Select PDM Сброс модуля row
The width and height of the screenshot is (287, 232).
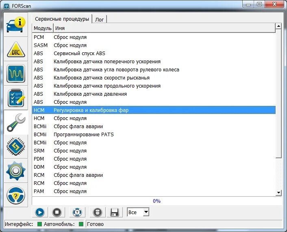click(x=154, y=159)
